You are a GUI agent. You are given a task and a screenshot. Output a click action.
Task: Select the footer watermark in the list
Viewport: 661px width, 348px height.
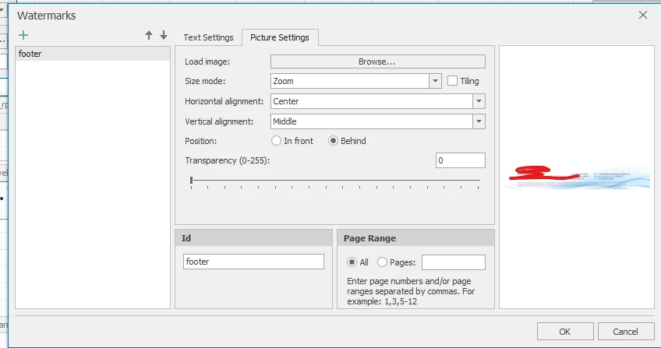pos(93,54)
